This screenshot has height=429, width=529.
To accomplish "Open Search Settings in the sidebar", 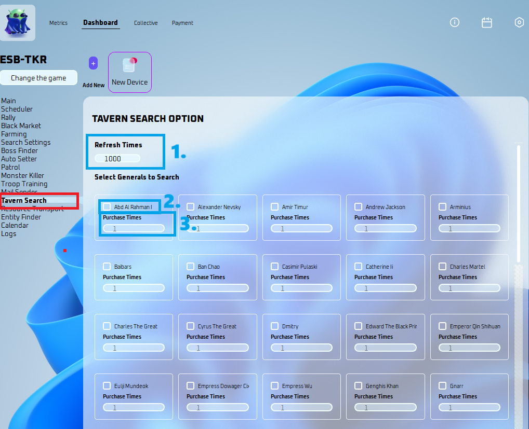I will pyautogui.click(x=25, y=143).
